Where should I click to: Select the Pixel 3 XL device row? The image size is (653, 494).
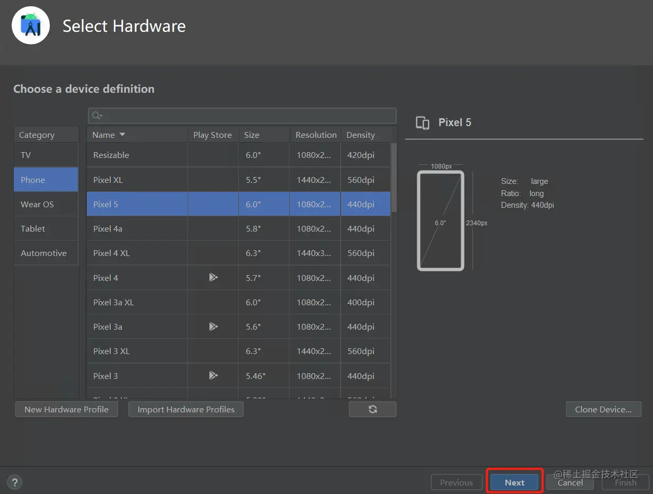pos(239,351)
